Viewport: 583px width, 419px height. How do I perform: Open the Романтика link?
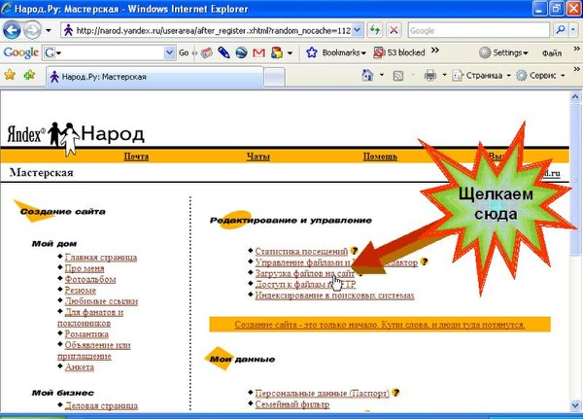pos(86,334)
